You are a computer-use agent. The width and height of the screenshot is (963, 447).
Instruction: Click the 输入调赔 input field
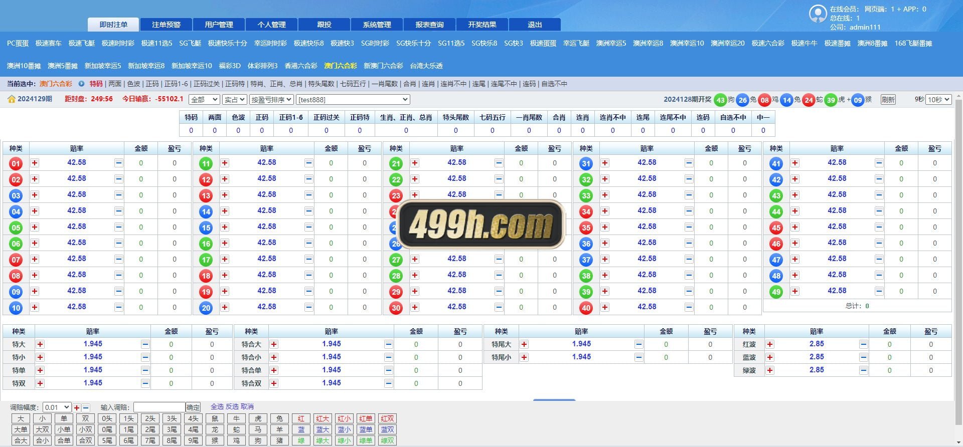[159, 407]
